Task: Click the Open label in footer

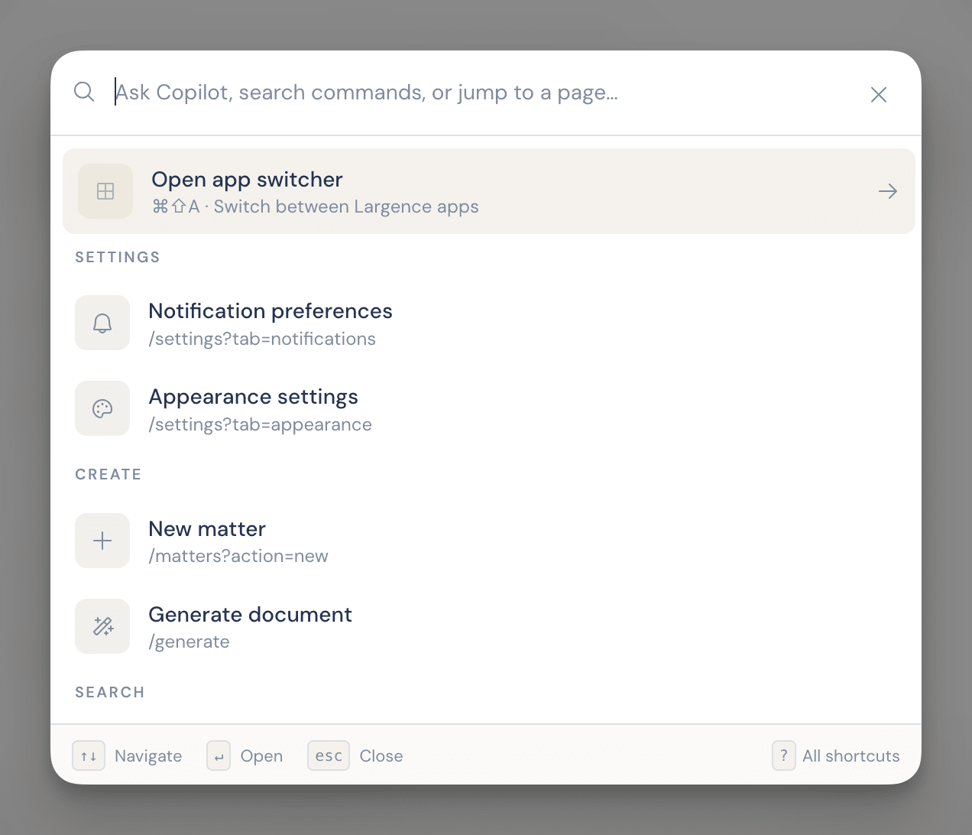Action: coord(261,756)
